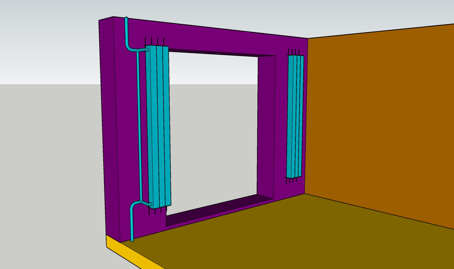Select the large cyan radiator left of window

(158, 126)
